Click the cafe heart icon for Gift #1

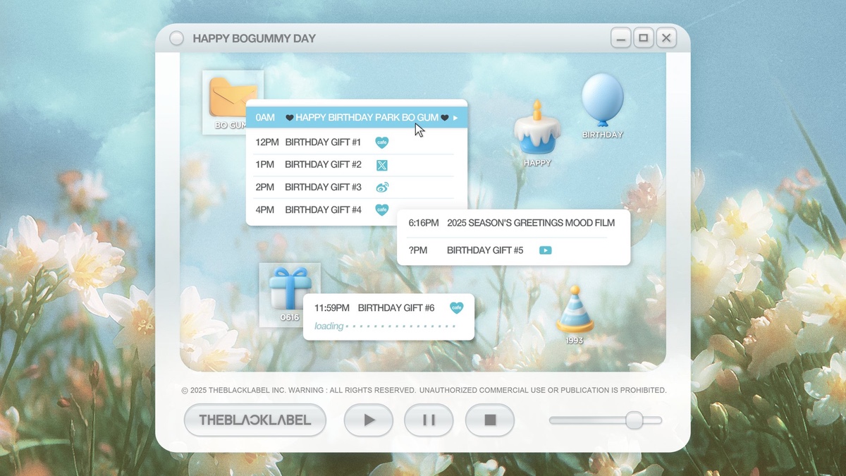tap(381, 142)
